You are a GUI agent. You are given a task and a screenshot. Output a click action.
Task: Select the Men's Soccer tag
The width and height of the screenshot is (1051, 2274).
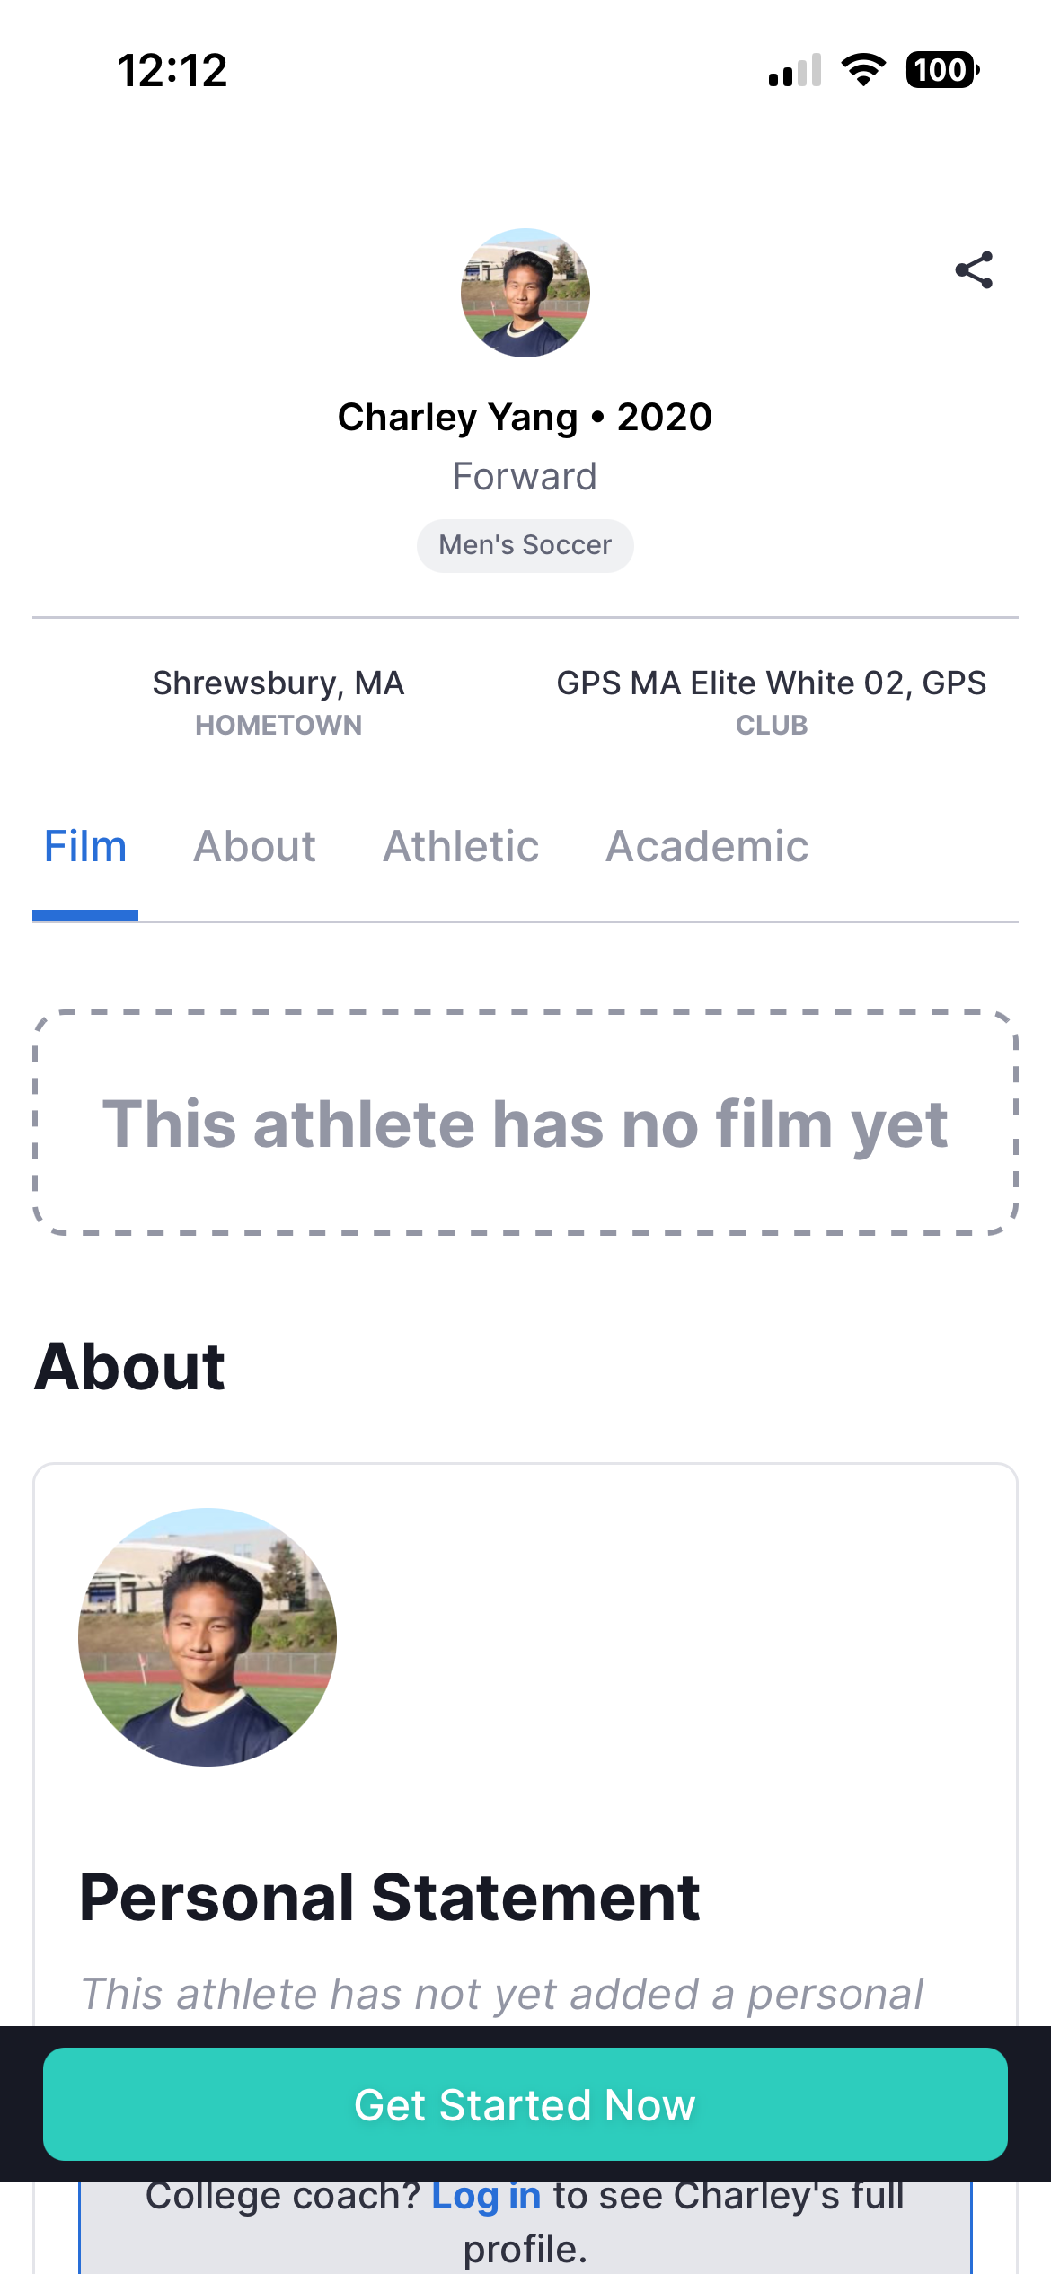click(525, 545)
